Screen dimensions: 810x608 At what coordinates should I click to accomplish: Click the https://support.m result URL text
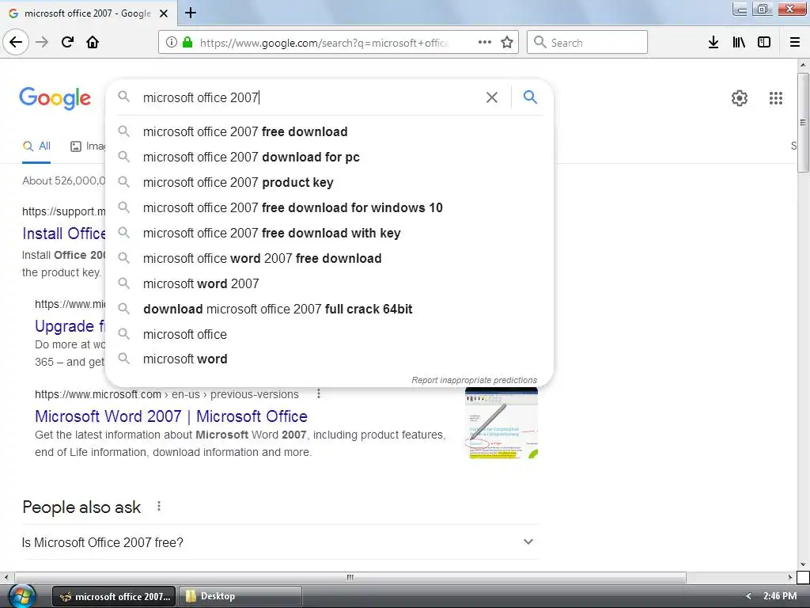[63, 211]
